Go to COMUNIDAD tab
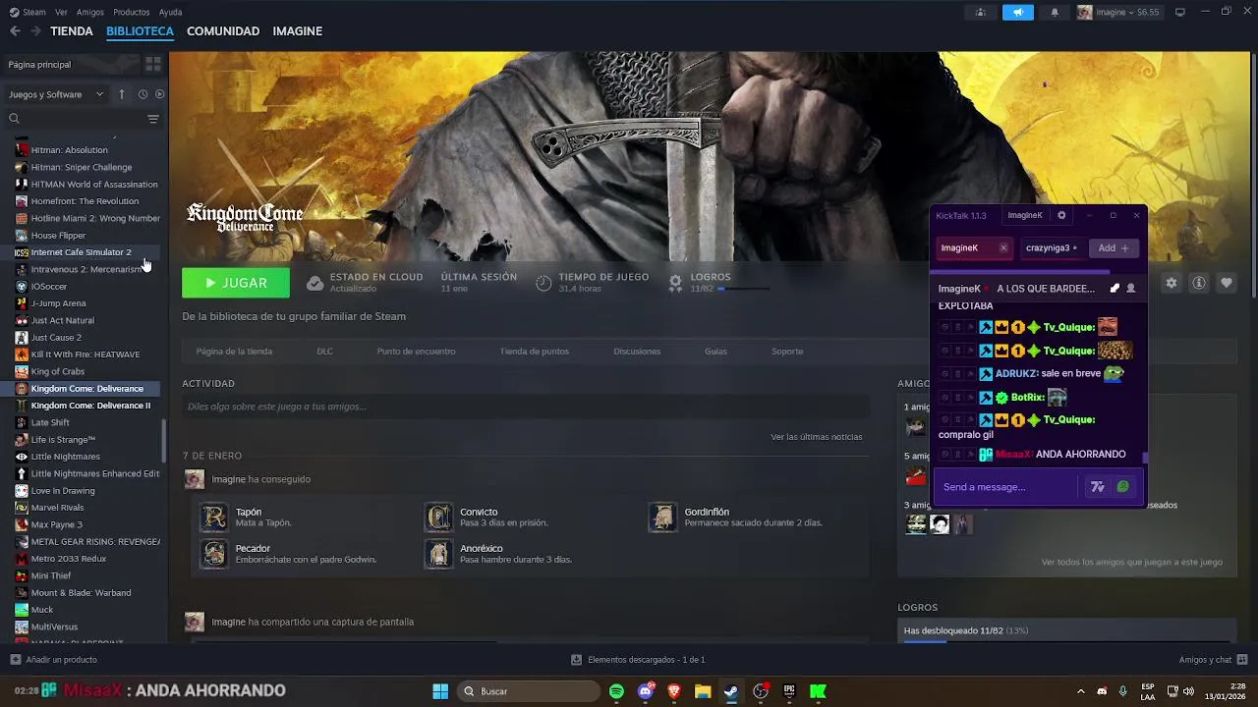The height and width of the screenshot is (707, 1258). pyautogui.click(x=223, y=31)
